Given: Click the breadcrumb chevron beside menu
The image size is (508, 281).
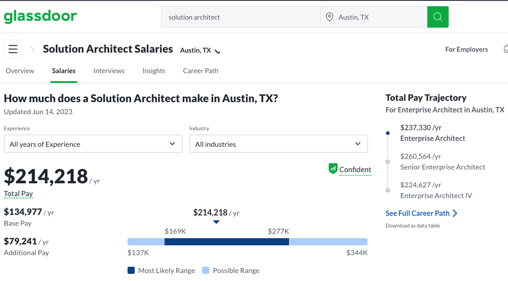Looking at the screenshot, I should click(x=33, y=50).
